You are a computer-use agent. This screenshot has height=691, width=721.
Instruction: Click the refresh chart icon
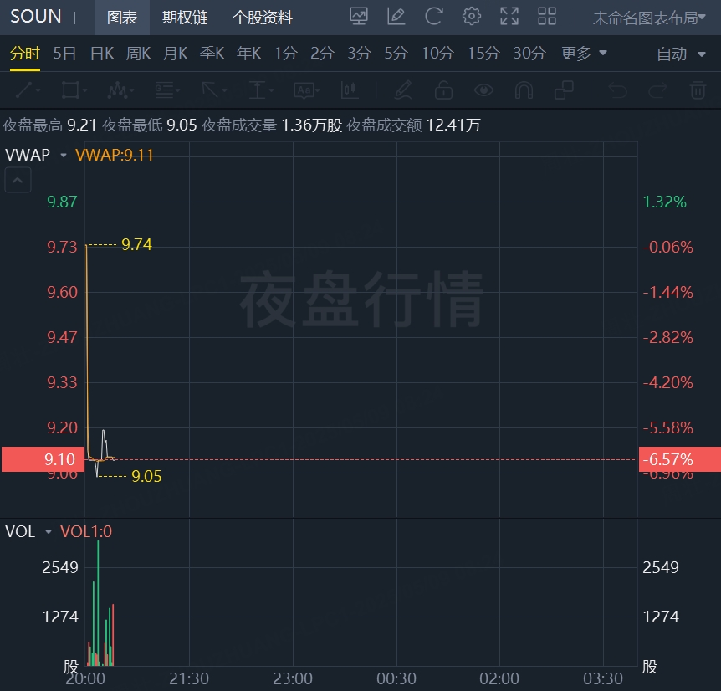point(433,17)
